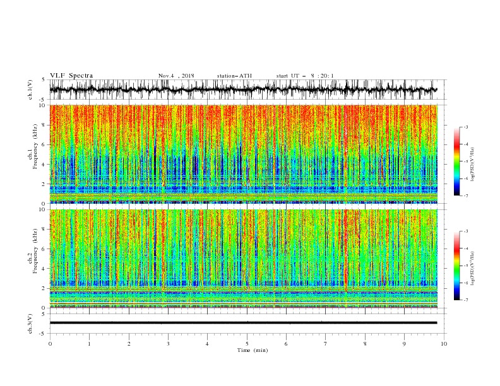Click the ch.3 flat black voltage trace
Image resolution: width=500 pixels, height=386 pixels.
243,323
